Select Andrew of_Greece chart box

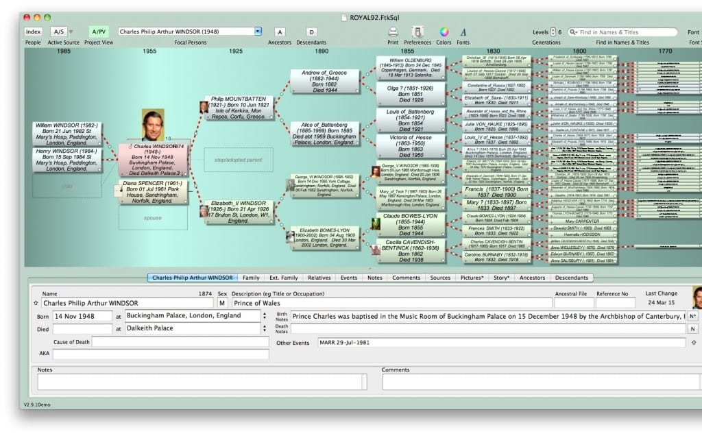[x=324, y=81]
